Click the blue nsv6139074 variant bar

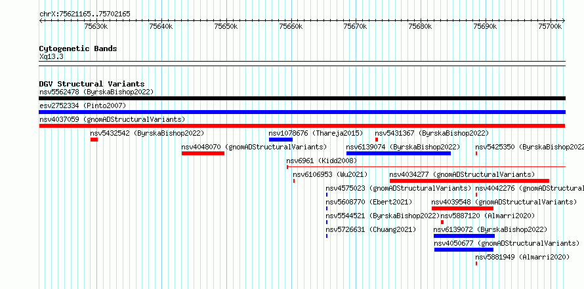(x=398, y=153)
